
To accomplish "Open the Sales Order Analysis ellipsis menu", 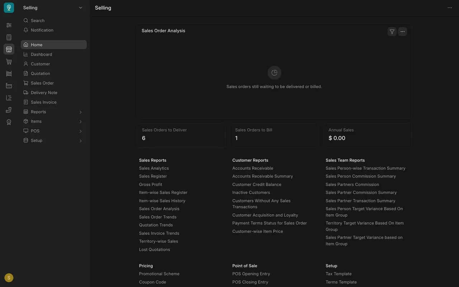I will (403, 32).
